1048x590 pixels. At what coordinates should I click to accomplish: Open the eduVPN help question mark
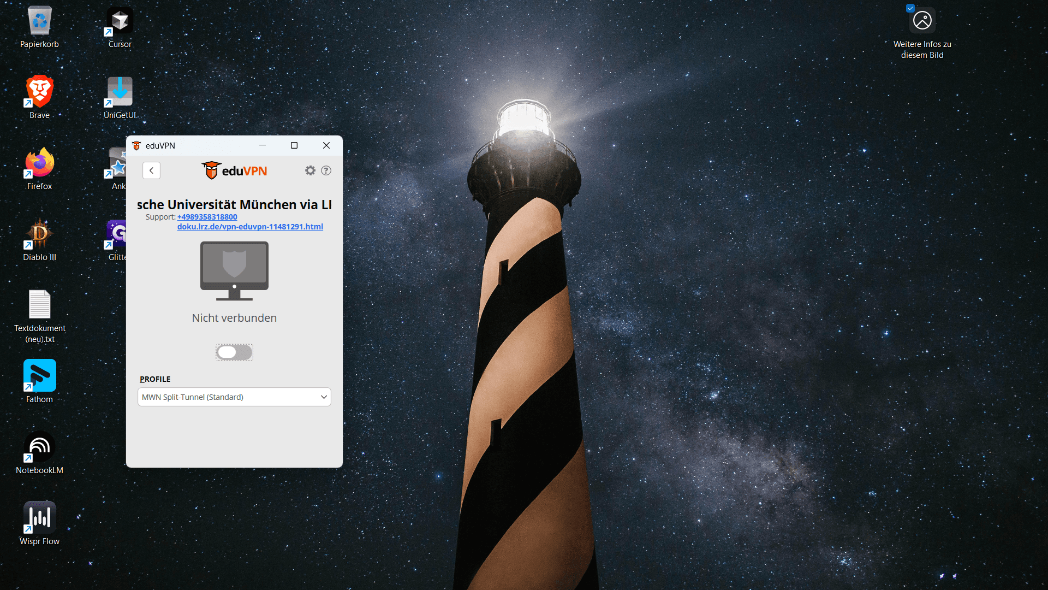(326, 170)
